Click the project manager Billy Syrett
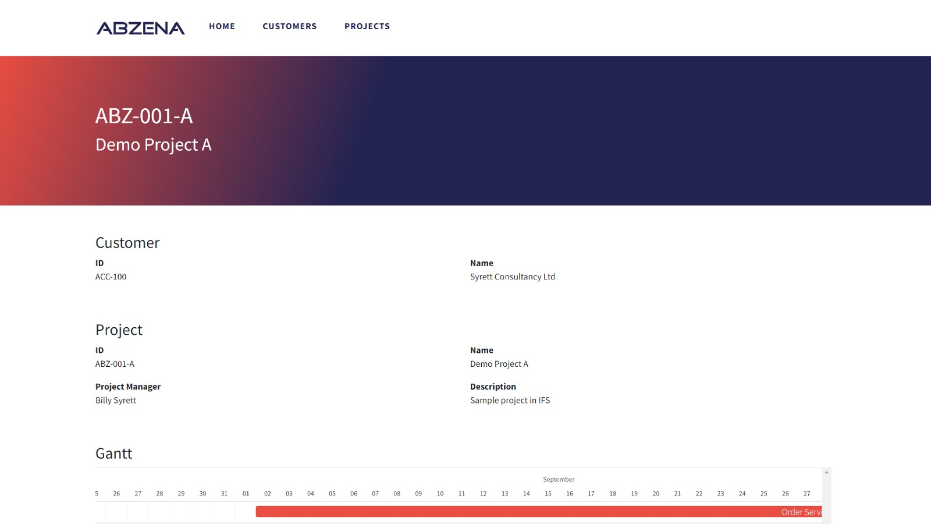Screen dimensions: 931x524 pos(116,400)
